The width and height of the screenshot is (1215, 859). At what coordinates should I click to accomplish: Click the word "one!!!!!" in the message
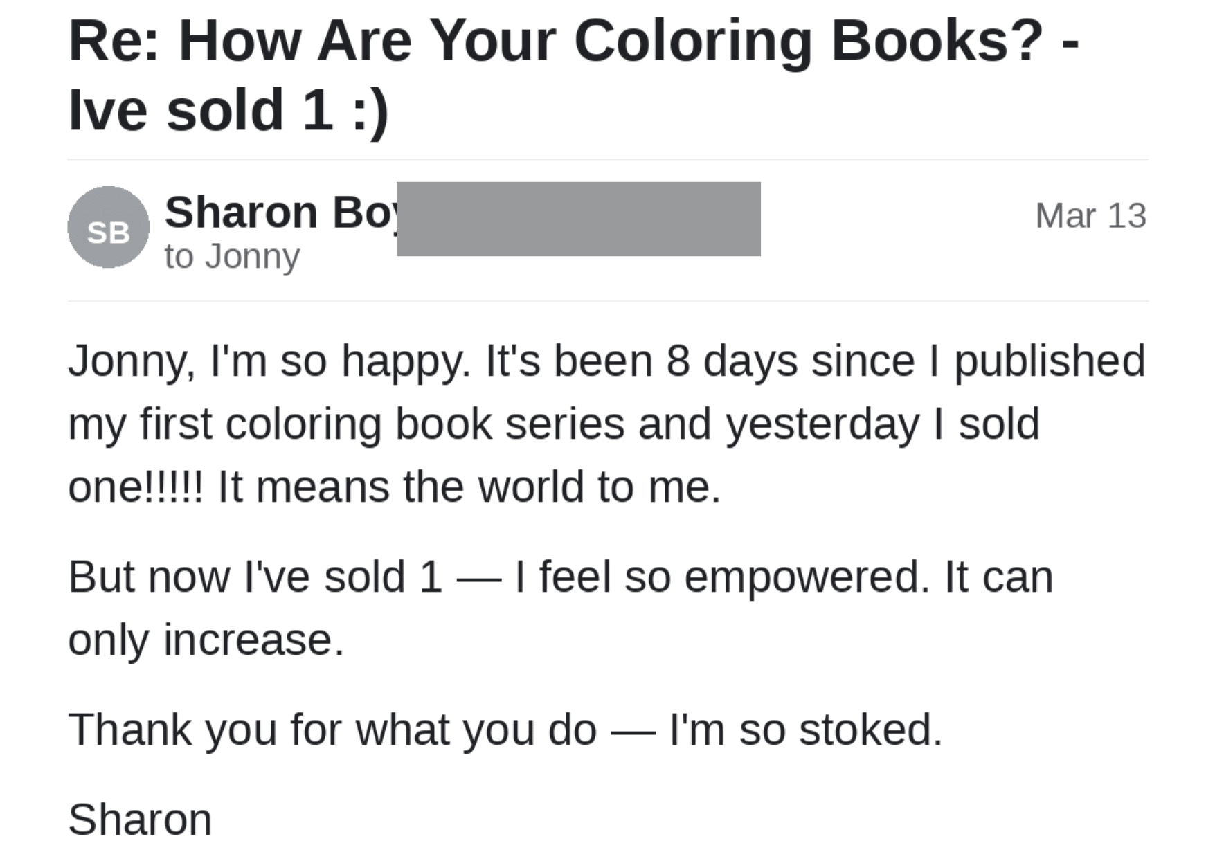(136, 486)
